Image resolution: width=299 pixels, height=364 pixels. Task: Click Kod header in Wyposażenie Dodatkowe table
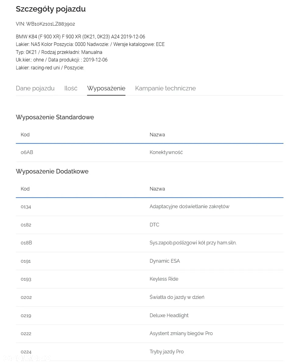click(x=25, y=189)
